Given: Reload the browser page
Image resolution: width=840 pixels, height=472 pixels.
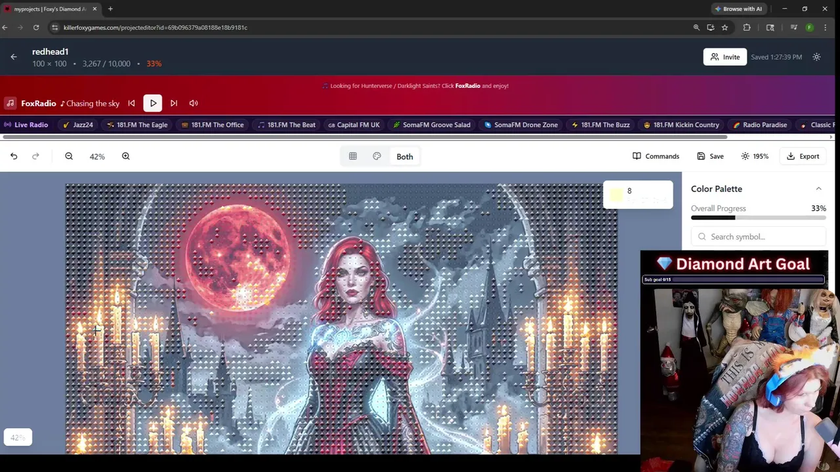Looking at the screenshot, I should [36, 28].
